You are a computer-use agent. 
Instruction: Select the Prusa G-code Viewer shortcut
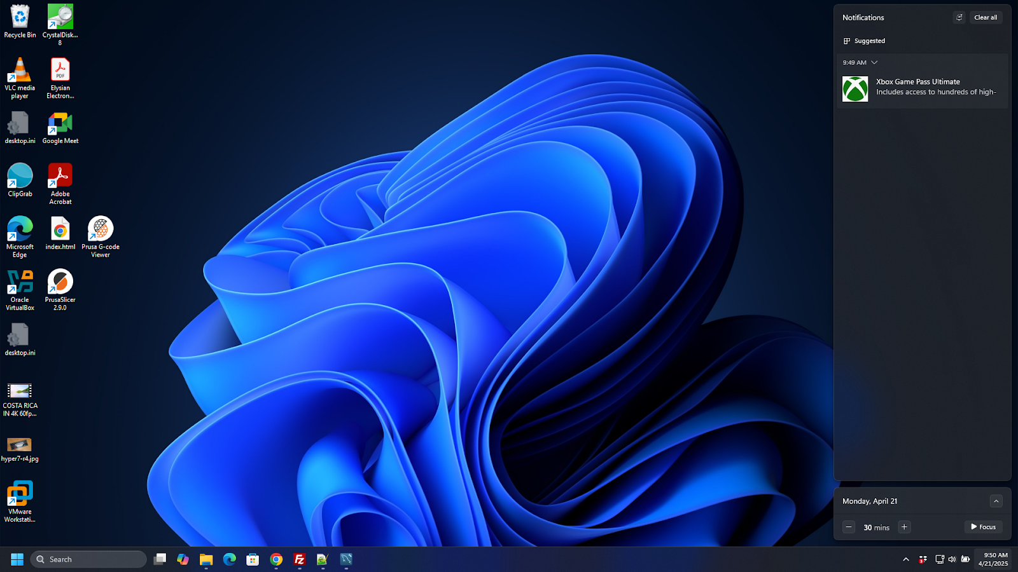point(101,236)
